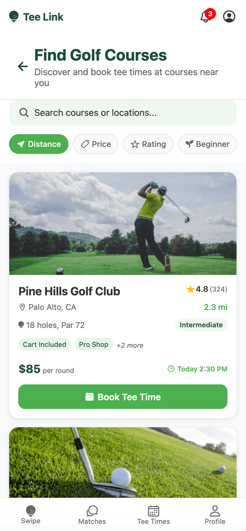
Task: Toggle the Distance filter chip
Action: (39, 144)
